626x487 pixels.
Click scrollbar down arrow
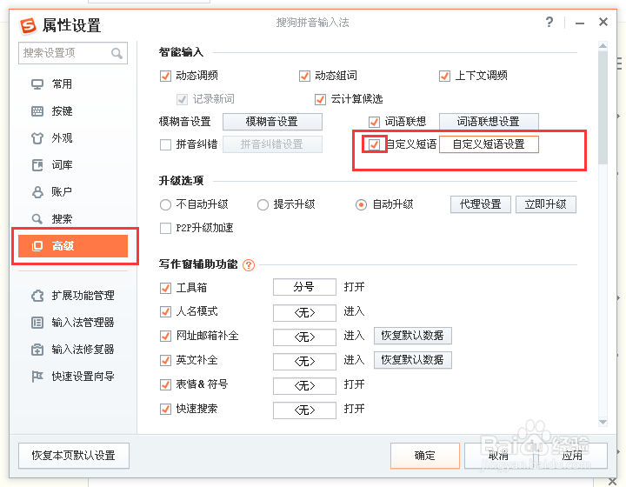pyautogui.click(x=603, y=422)
